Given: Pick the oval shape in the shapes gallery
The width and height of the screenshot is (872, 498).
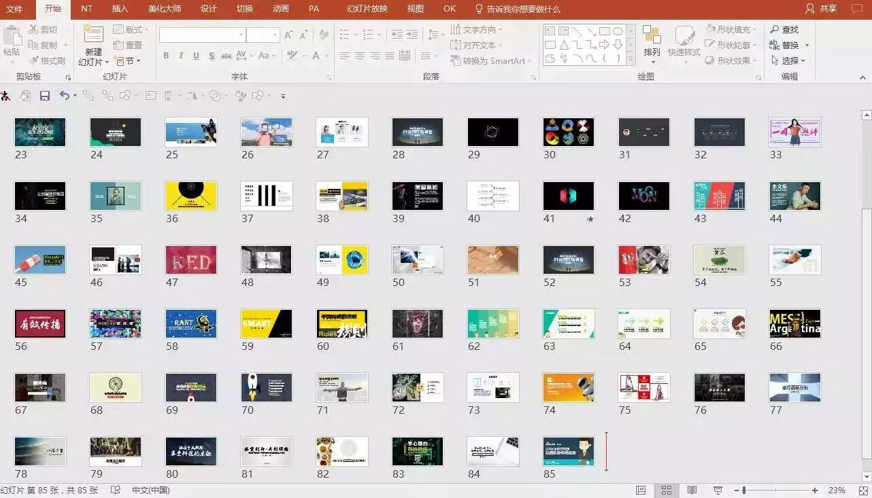Looking at the screenshot, I should (618, 31).
